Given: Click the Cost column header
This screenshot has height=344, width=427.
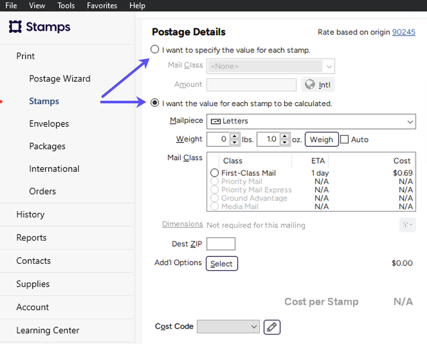Looking at the screenshot, I should click(x=402, y=161).
